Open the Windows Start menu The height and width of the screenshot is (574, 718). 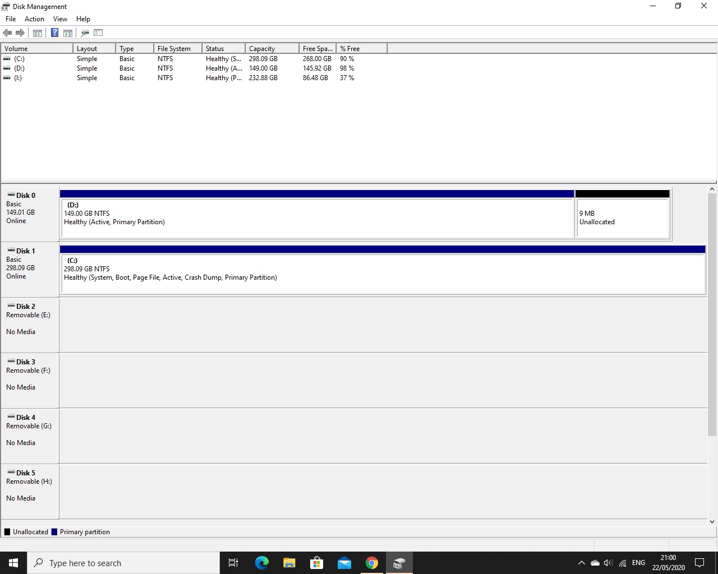tap(13, 563)
